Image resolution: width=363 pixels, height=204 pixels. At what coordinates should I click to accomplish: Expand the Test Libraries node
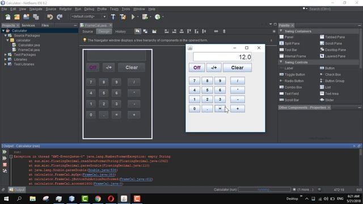(5, 64)
